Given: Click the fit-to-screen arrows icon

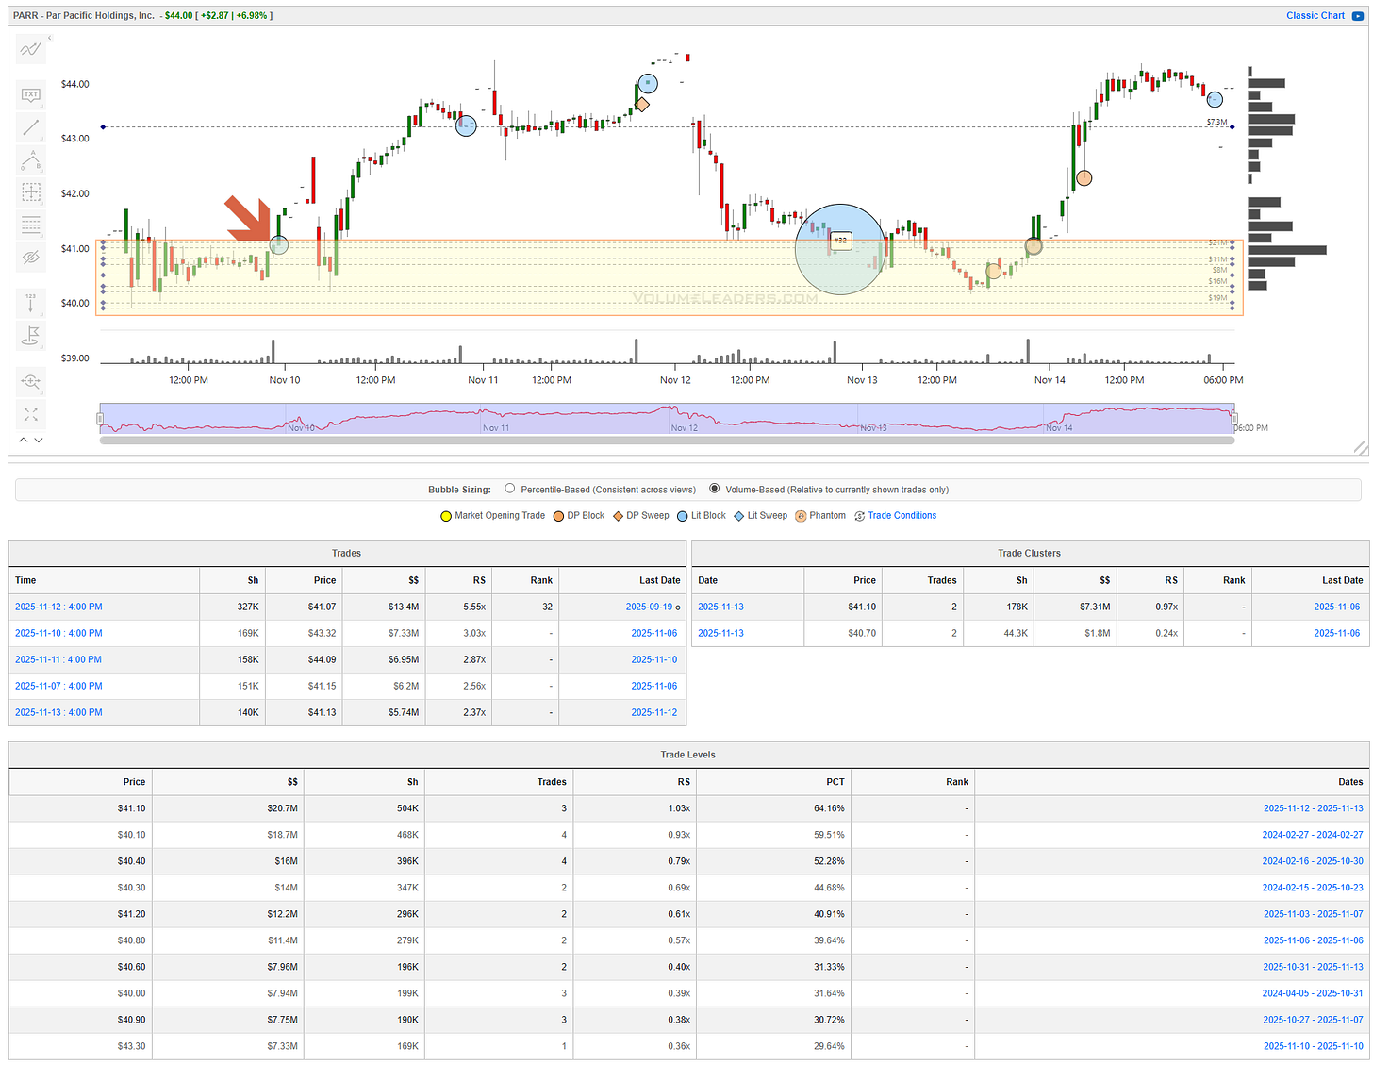Looking at the screenshot, I should tap(31, 414).
